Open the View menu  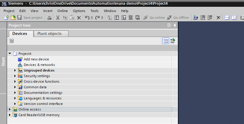[34, 11]
